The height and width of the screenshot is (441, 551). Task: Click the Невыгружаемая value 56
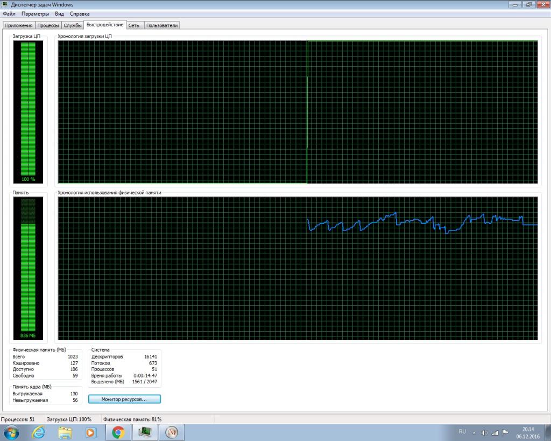tap(75, 400)
